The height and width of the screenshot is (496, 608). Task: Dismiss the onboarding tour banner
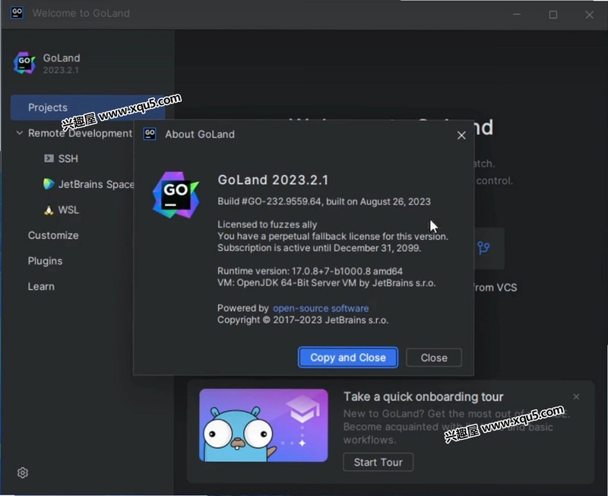[x=576, y=396]
